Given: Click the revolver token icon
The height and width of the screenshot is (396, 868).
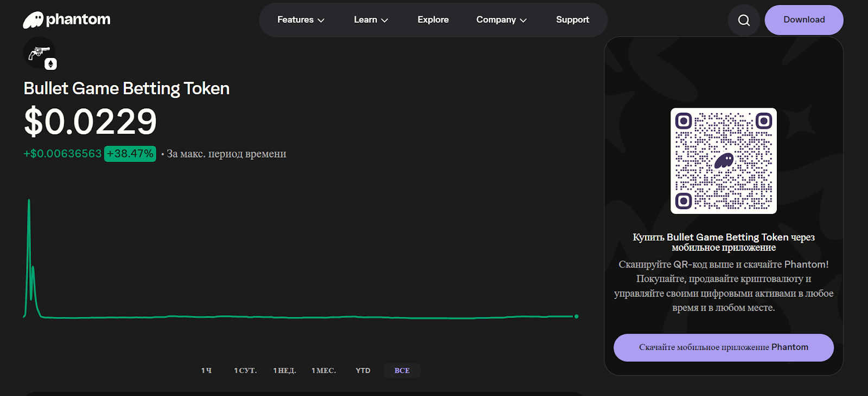Looking at the screenshot, I should (x=39, y=53).
